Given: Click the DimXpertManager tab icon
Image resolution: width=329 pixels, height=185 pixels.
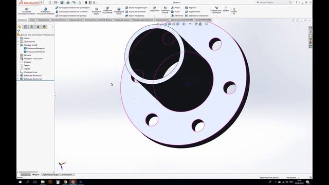Looking at the screenshot, I should (x=38, y=27).
